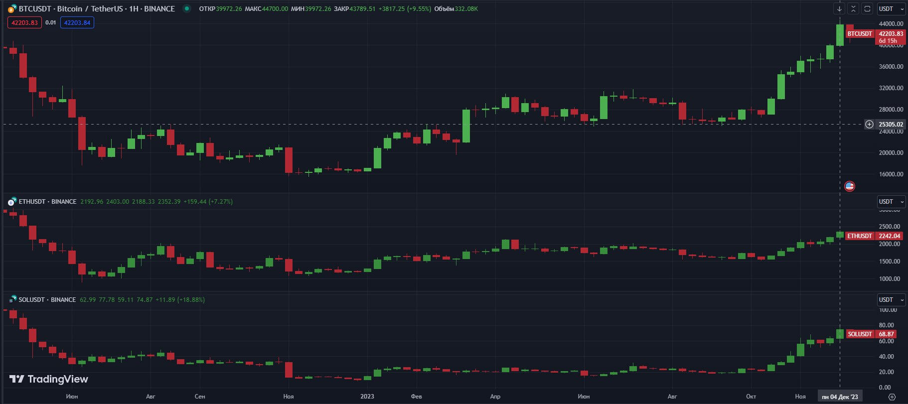Screen dimensions: 908x404
Task: Click the Bitcoin coin logo icon
Action: [x=11, y=8]
